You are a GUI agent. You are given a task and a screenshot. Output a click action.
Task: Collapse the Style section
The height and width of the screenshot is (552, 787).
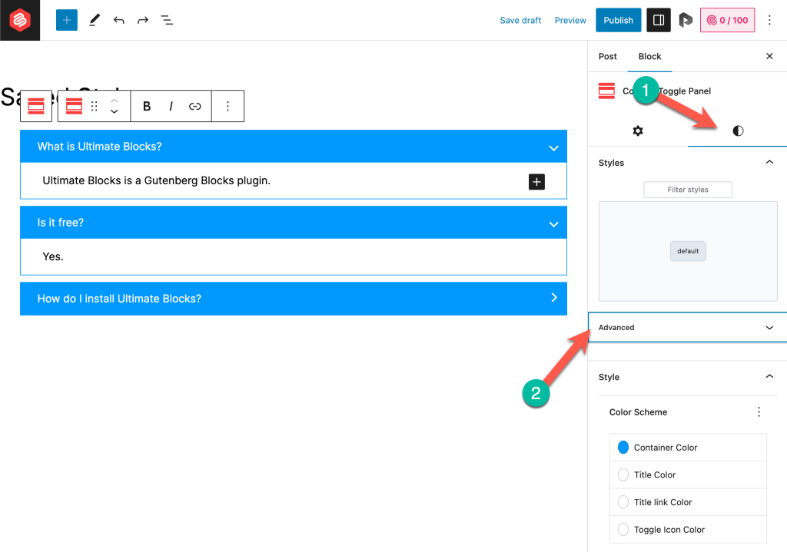[x=769, y=376]
